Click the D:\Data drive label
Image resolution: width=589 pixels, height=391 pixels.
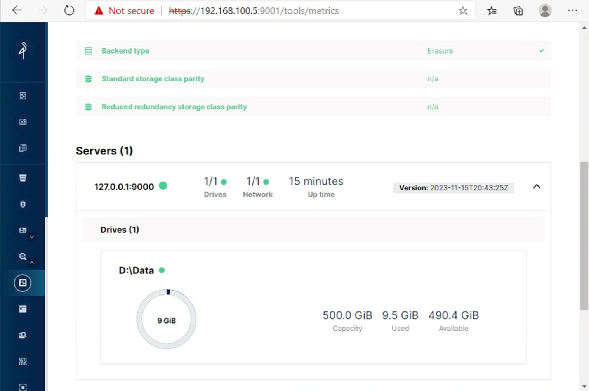[136, 270]
